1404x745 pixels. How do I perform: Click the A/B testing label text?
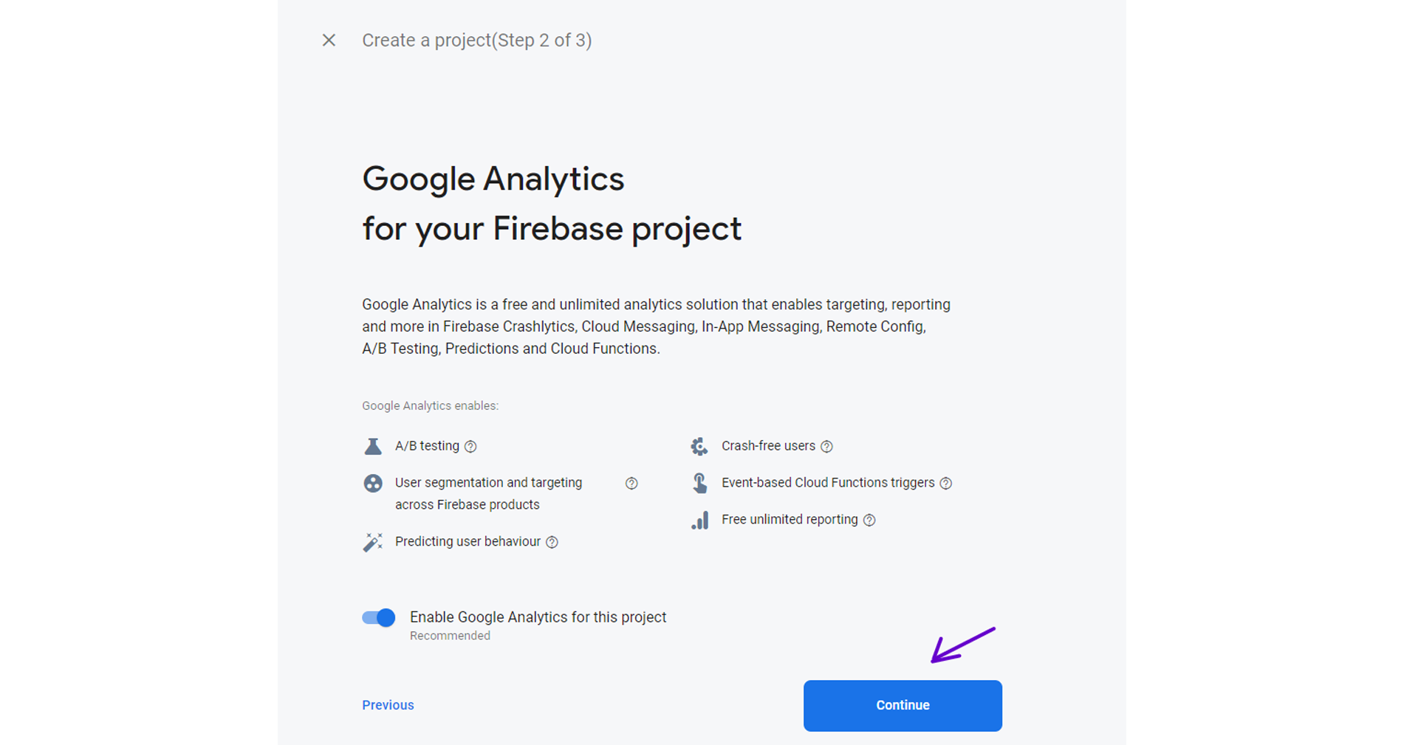427,446
